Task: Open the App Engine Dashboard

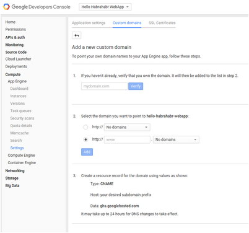Action: click(x=19, y=89)
